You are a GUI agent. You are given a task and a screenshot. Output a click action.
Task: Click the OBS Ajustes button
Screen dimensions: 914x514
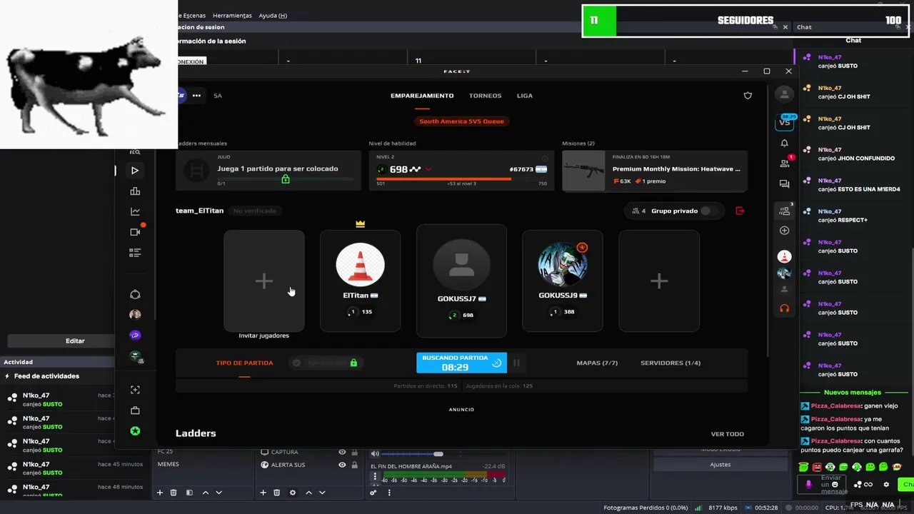click(x=720, y=465)
